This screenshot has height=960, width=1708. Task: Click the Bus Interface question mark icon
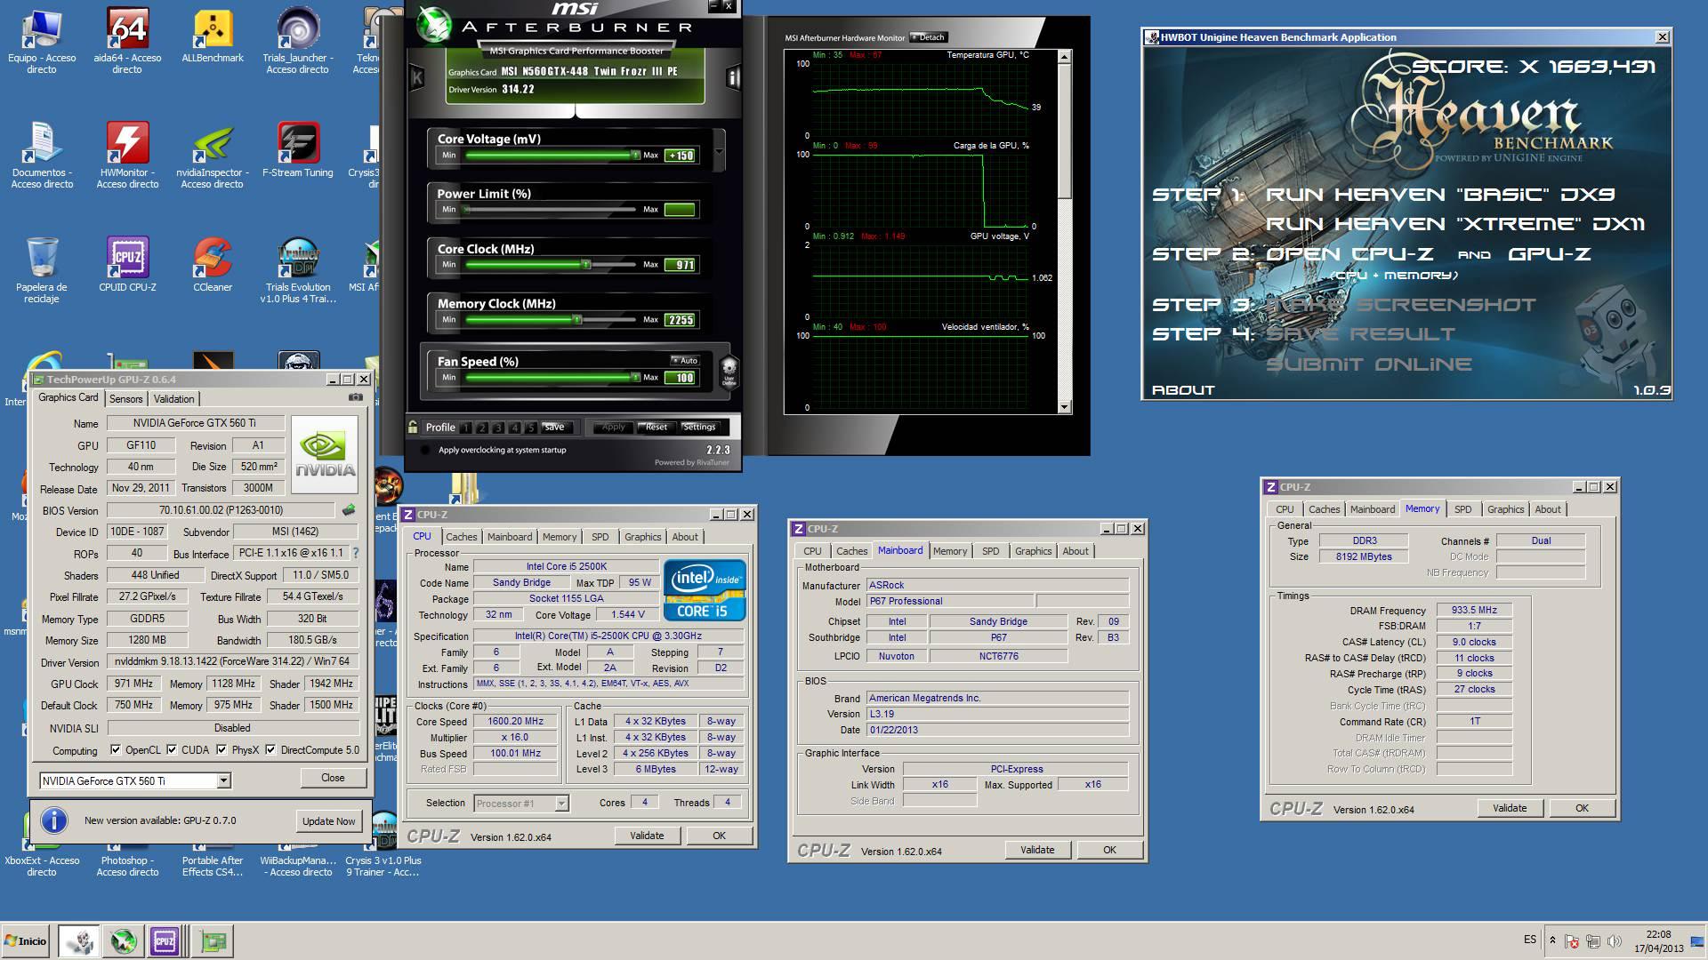coord(356,553)
